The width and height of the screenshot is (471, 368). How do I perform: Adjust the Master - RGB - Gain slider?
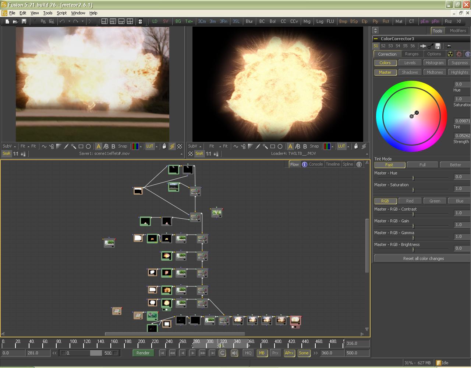[413, 225]
